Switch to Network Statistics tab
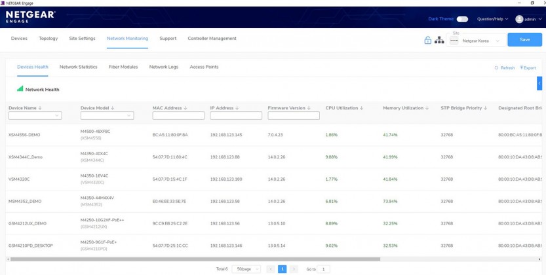546x275 pixels. (79, 67)
